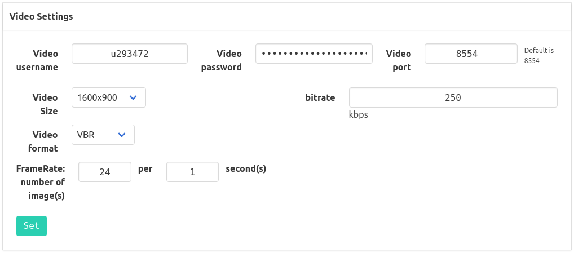
Task: Click the Video username input field
Action: (x=129, y=54)
